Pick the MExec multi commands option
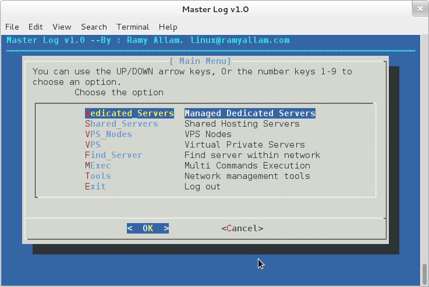Image resolution: width=429 pixels, height=287 pixels. click(x=98, y=166)
